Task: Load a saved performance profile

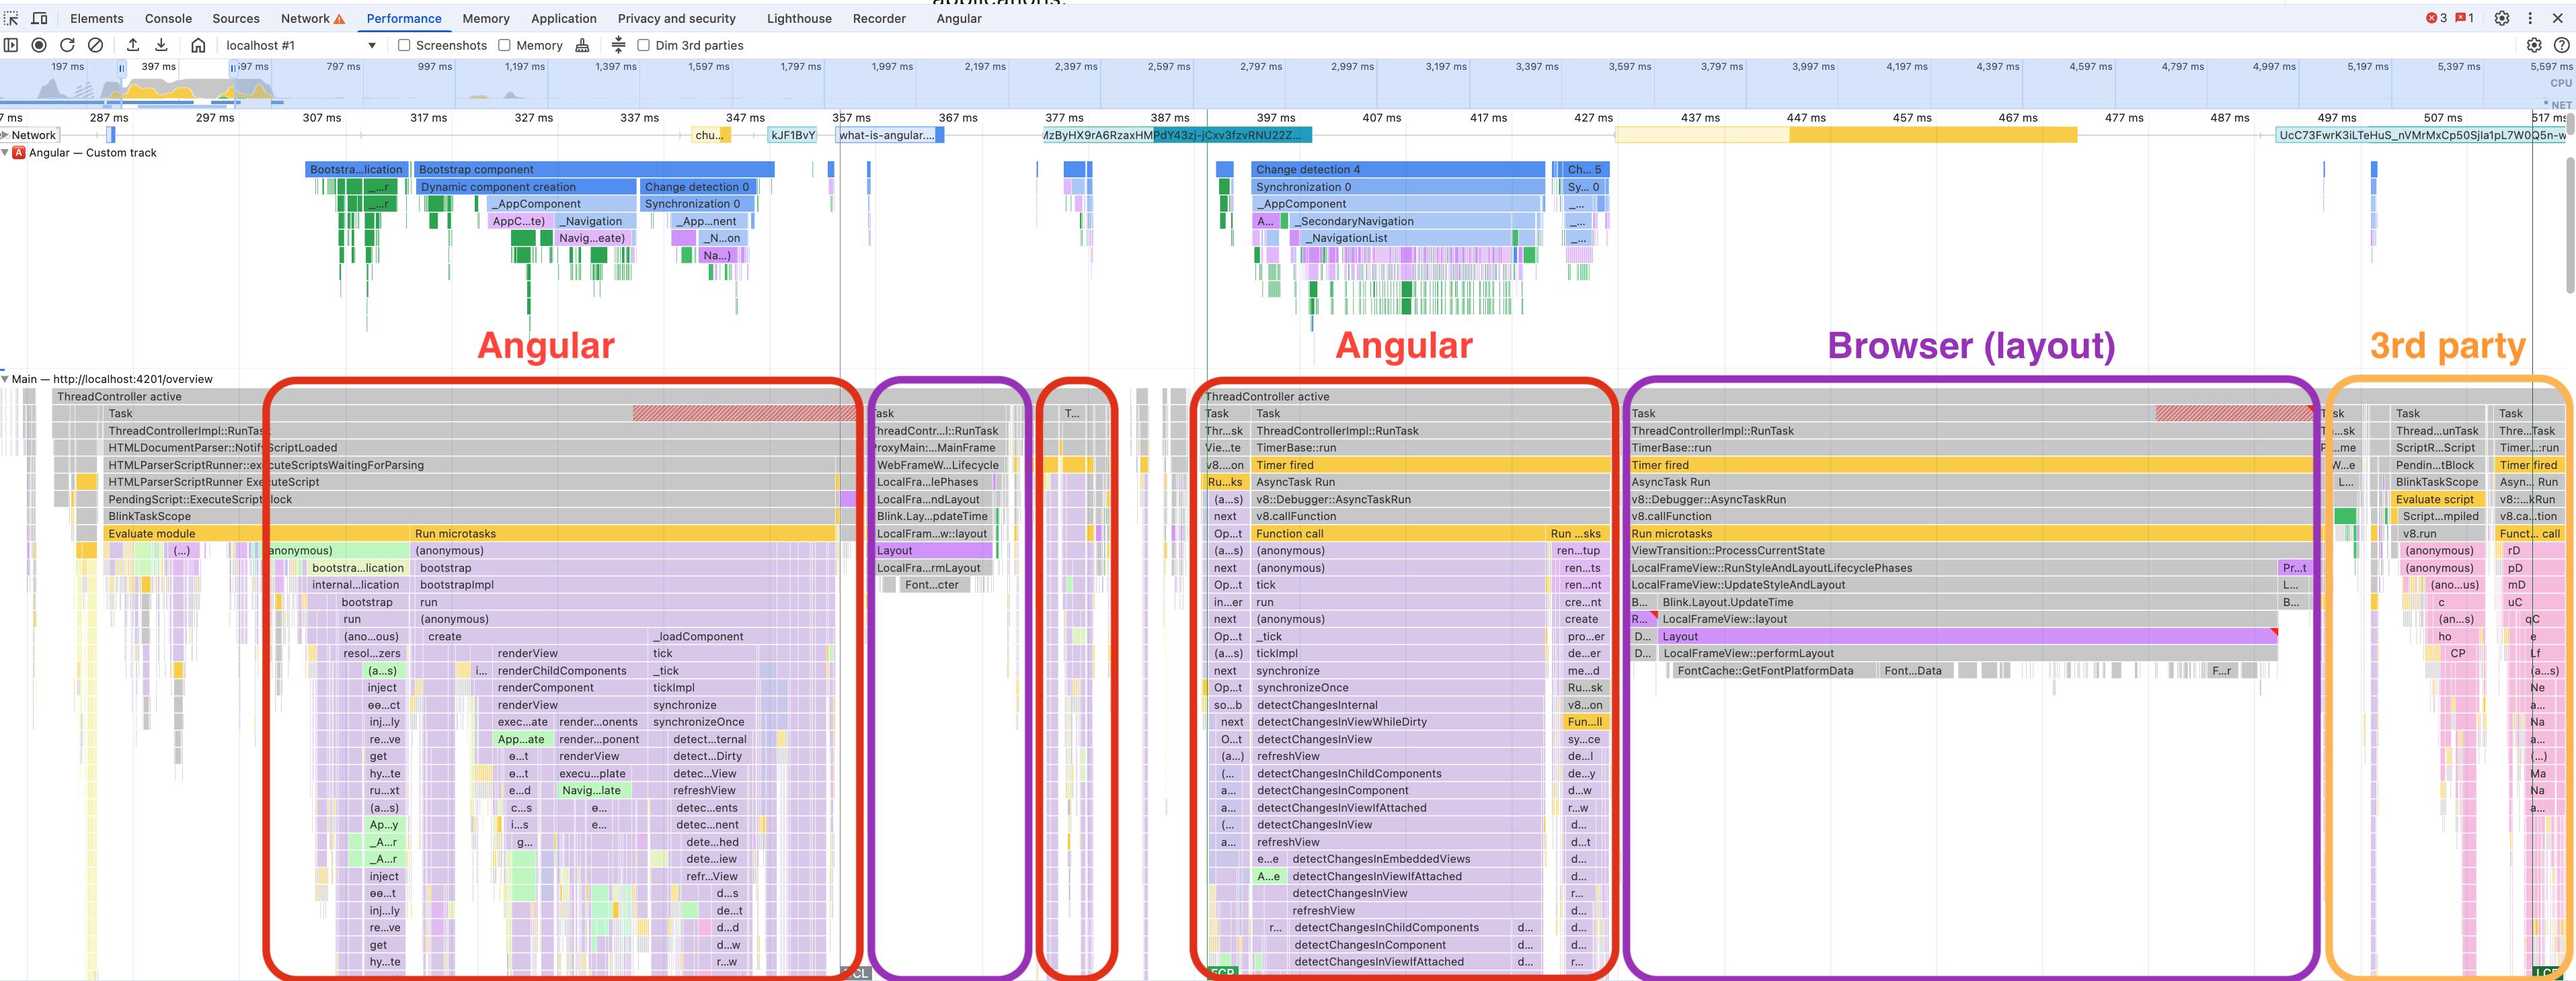Action: click(132, 45)
